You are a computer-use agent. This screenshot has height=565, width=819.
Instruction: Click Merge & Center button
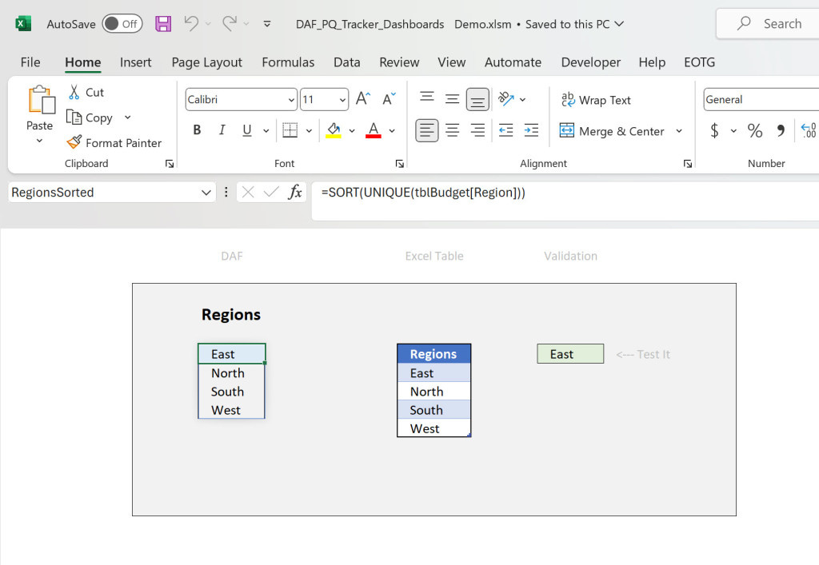[612, 131]
